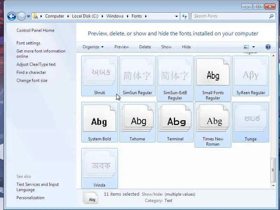The image size is (280, 210).
Task: Expand the address bar history dropdown
Action: (x=176, y=16)
